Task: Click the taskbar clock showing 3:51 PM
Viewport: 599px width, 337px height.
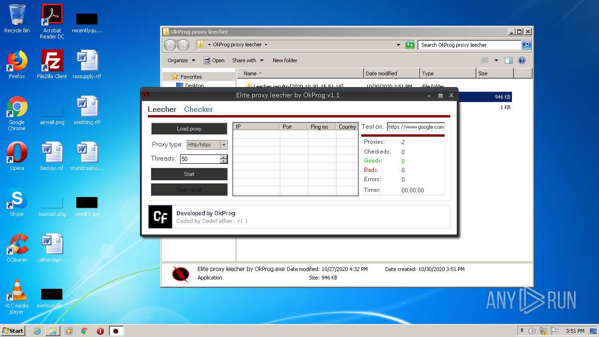Action: (575, 331)
